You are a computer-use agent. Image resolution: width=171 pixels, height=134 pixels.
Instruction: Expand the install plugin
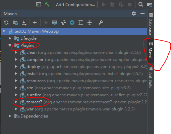click(16, 74)
